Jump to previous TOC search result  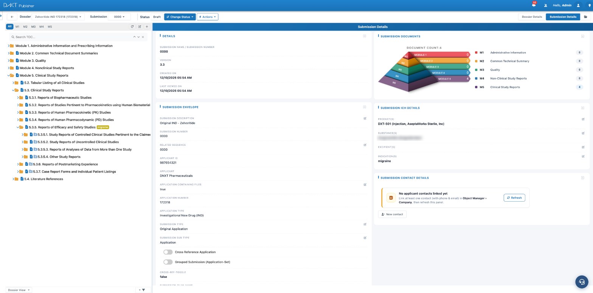pyautogui.click(x=134, y=37)
